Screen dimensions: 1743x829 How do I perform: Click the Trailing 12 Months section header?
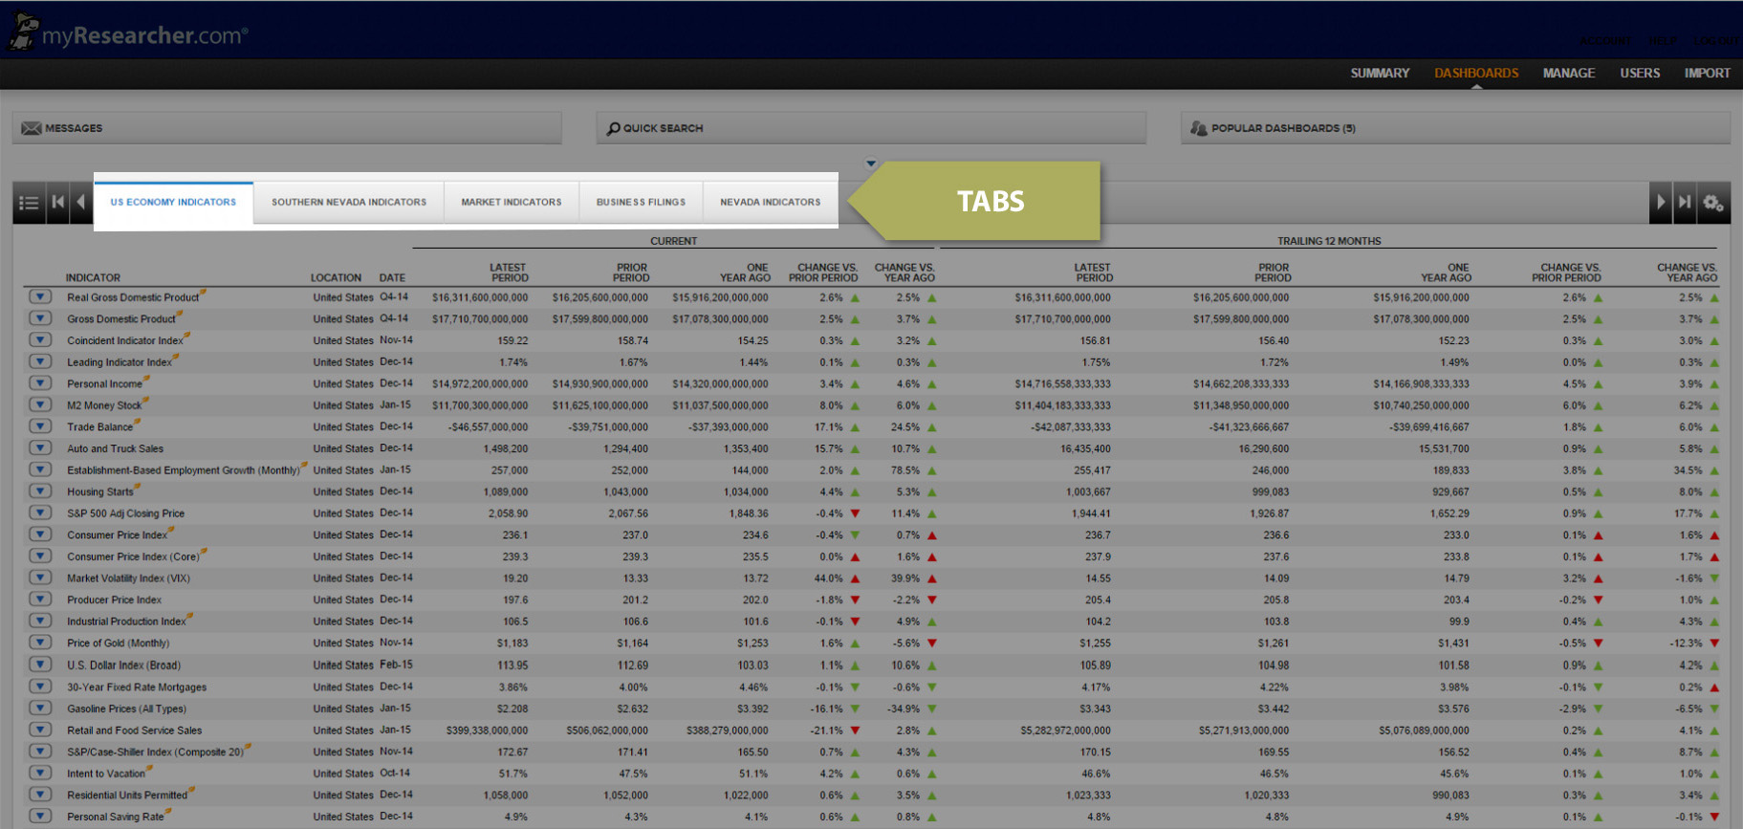[1329, 241]
